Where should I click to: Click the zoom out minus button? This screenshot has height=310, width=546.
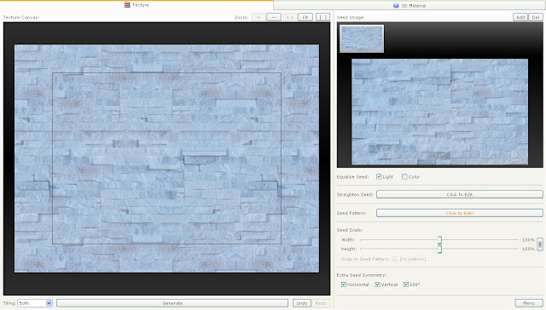click(x=274, y=17)
